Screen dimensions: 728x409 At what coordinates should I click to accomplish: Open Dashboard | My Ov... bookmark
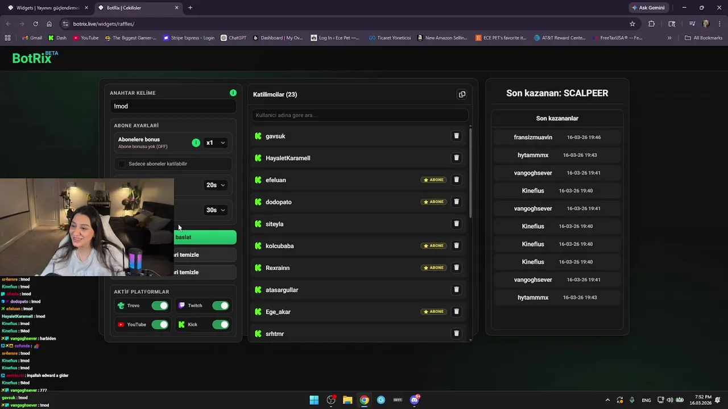point(278,38)
